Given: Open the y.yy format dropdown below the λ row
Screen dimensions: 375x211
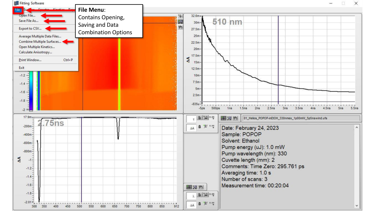Looking at the screenshot, I should click(212, 203).
